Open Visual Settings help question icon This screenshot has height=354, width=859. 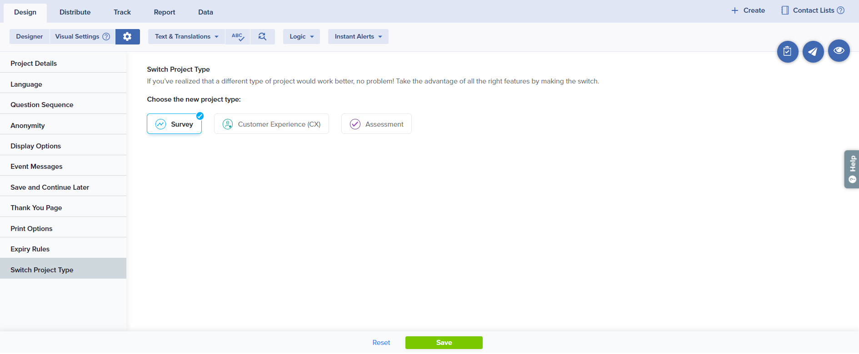point(106,37)
